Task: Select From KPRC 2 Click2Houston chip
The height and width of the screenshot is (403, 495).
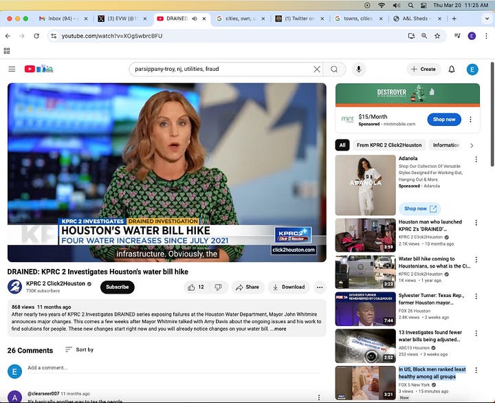Action: click(x=389, y=145)
